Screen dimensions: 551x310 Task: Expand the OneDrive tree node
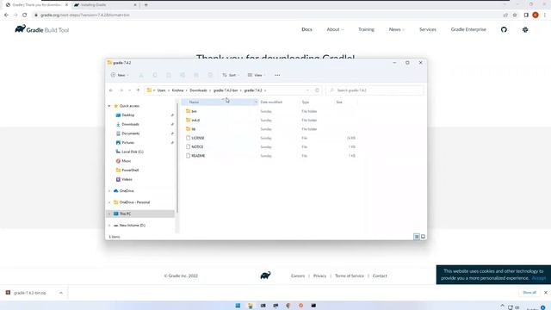(x=109, y=191)
